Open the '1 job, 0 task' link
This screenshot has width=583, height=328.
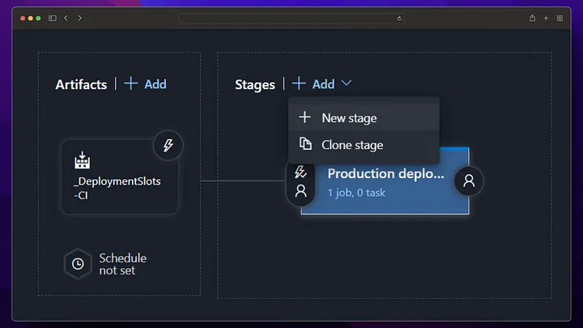coord(356,193)
